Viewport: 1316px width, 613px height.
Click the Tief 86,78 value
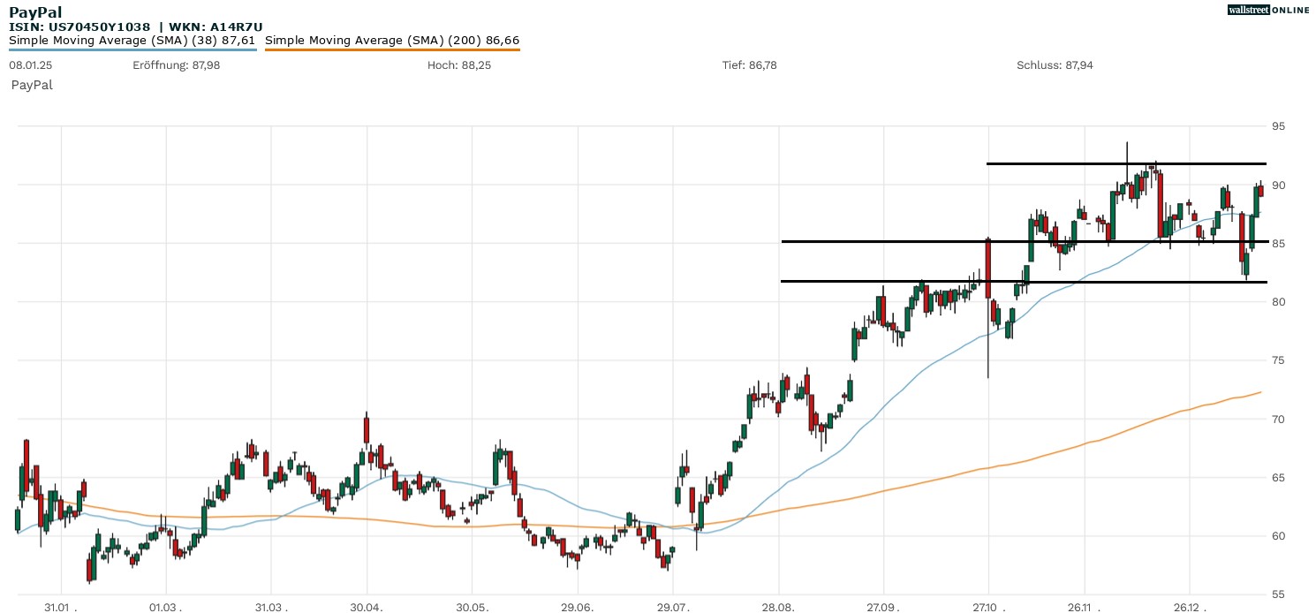(x=749, y=65)
